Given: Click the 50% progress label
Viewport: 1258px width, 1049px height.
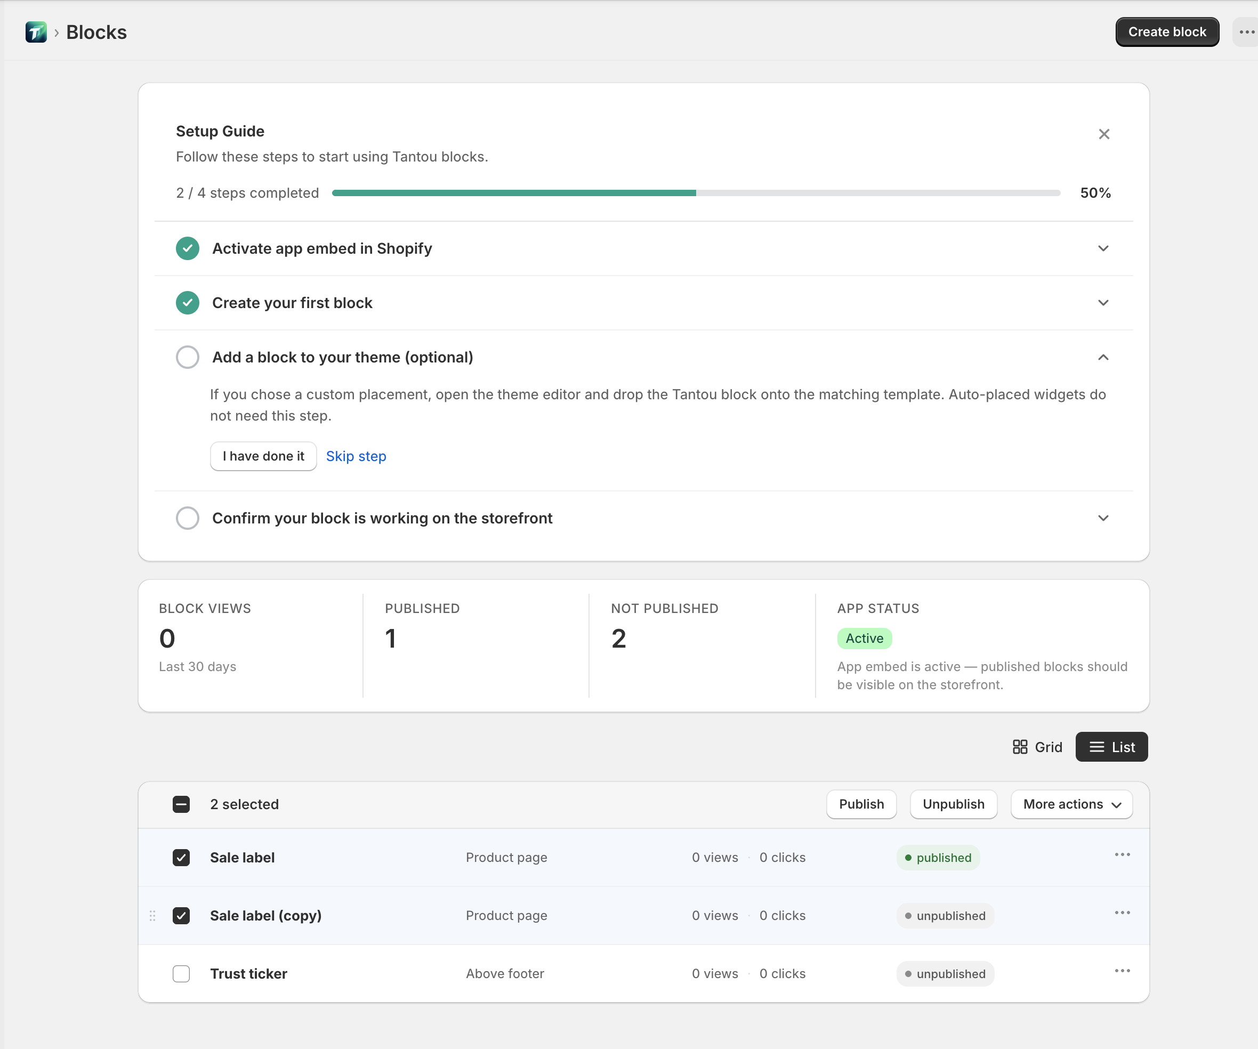Looking at the screenshot, I should point(1095,193).
